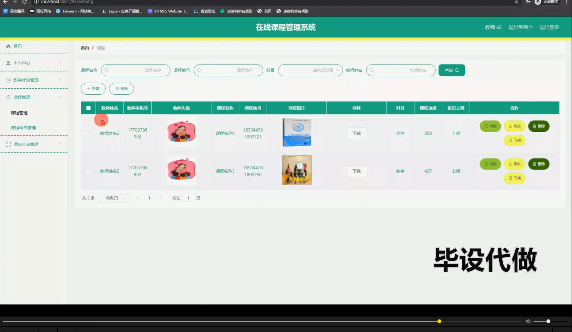This screenshot has width=572, height=332.
Task: Check the row checkbox for 课程名称4
Action: pyautogui.click(x=88, y=133)
